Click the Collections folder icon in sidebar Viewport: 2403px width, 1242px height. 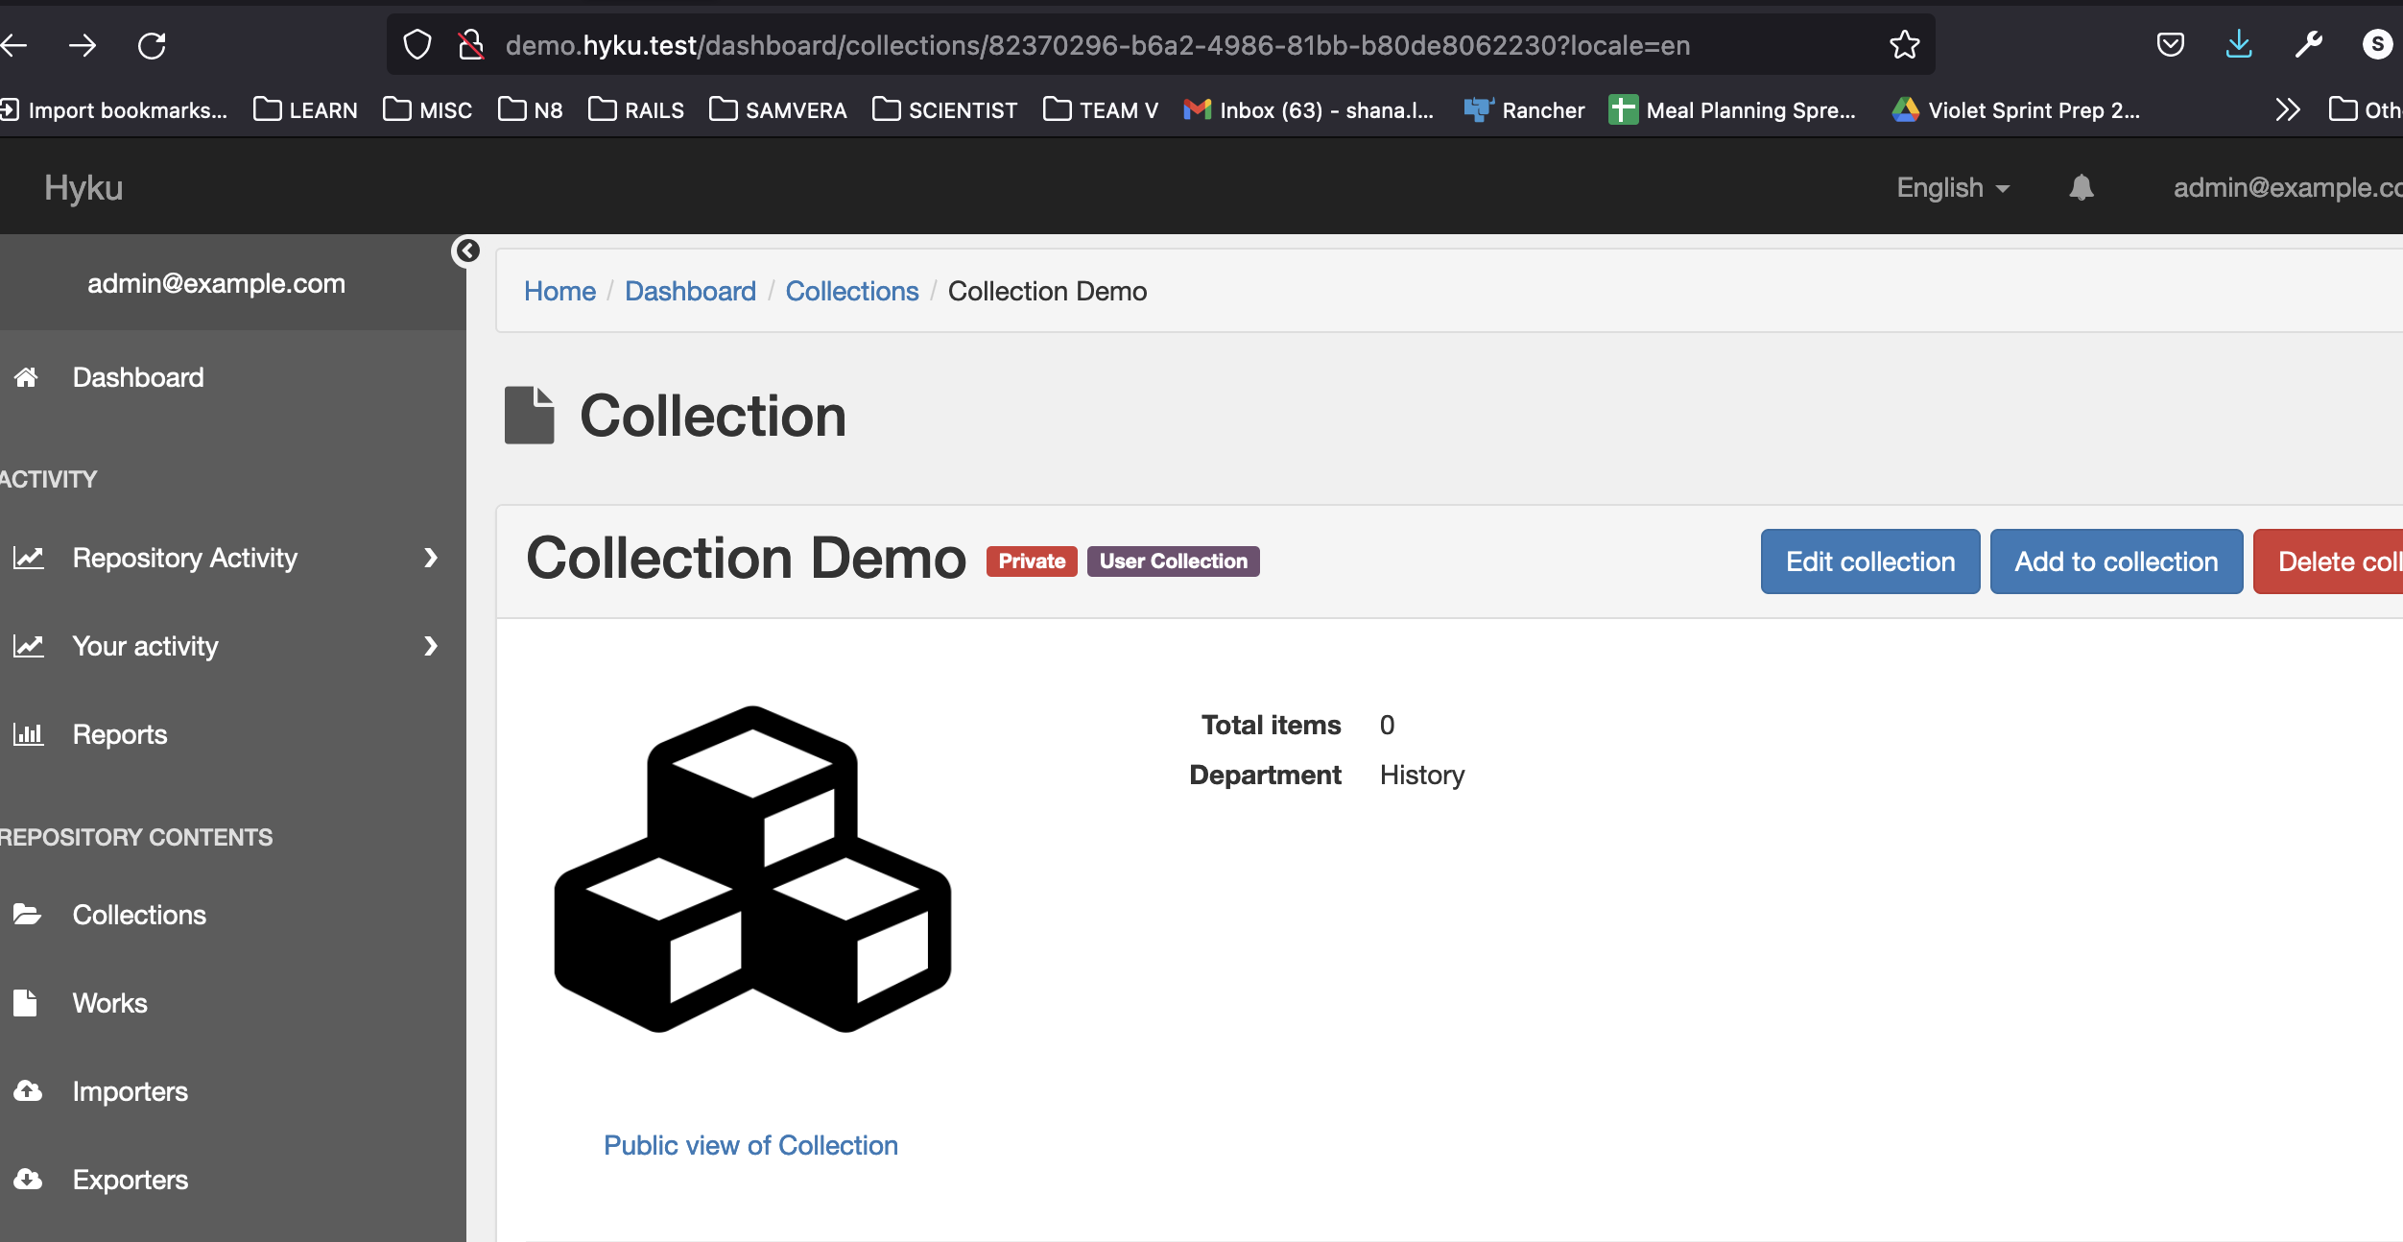(27, 915)
